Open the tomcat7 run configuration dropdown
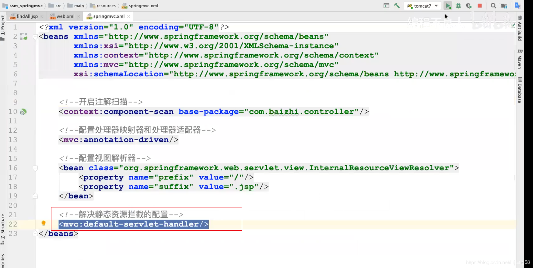The width and height of the screenshot is (533, 268). (x=422, y=6)
